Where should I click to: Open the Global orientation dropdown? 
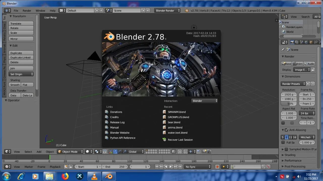click(136, 152)
